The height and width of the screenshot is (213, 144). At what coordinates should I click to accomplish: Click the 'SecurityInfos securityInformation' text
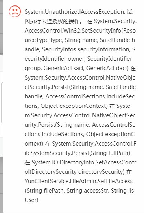(86, 49)
